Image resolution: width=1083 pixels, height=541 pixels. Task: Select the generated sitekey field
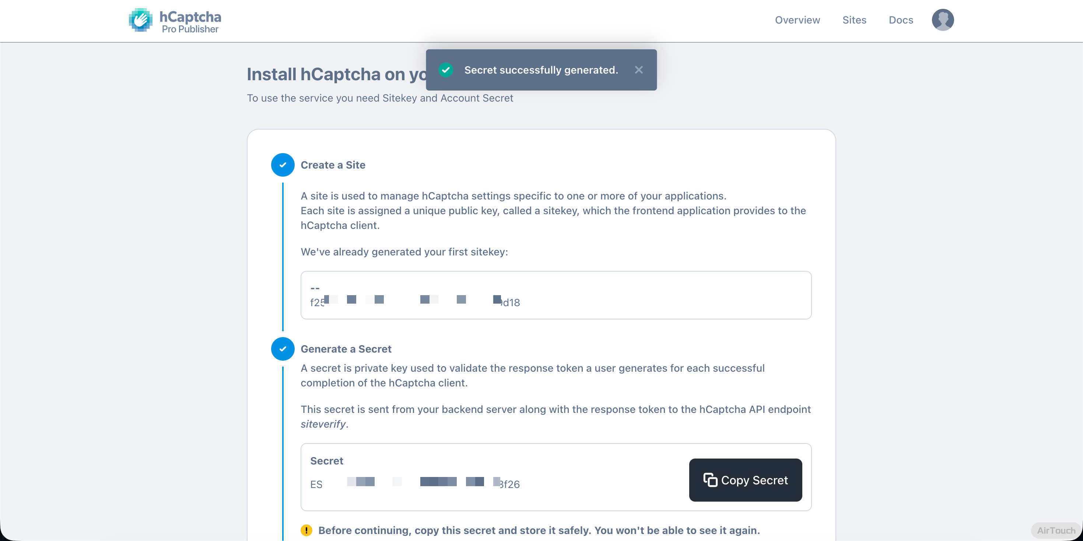coord(555,295)
